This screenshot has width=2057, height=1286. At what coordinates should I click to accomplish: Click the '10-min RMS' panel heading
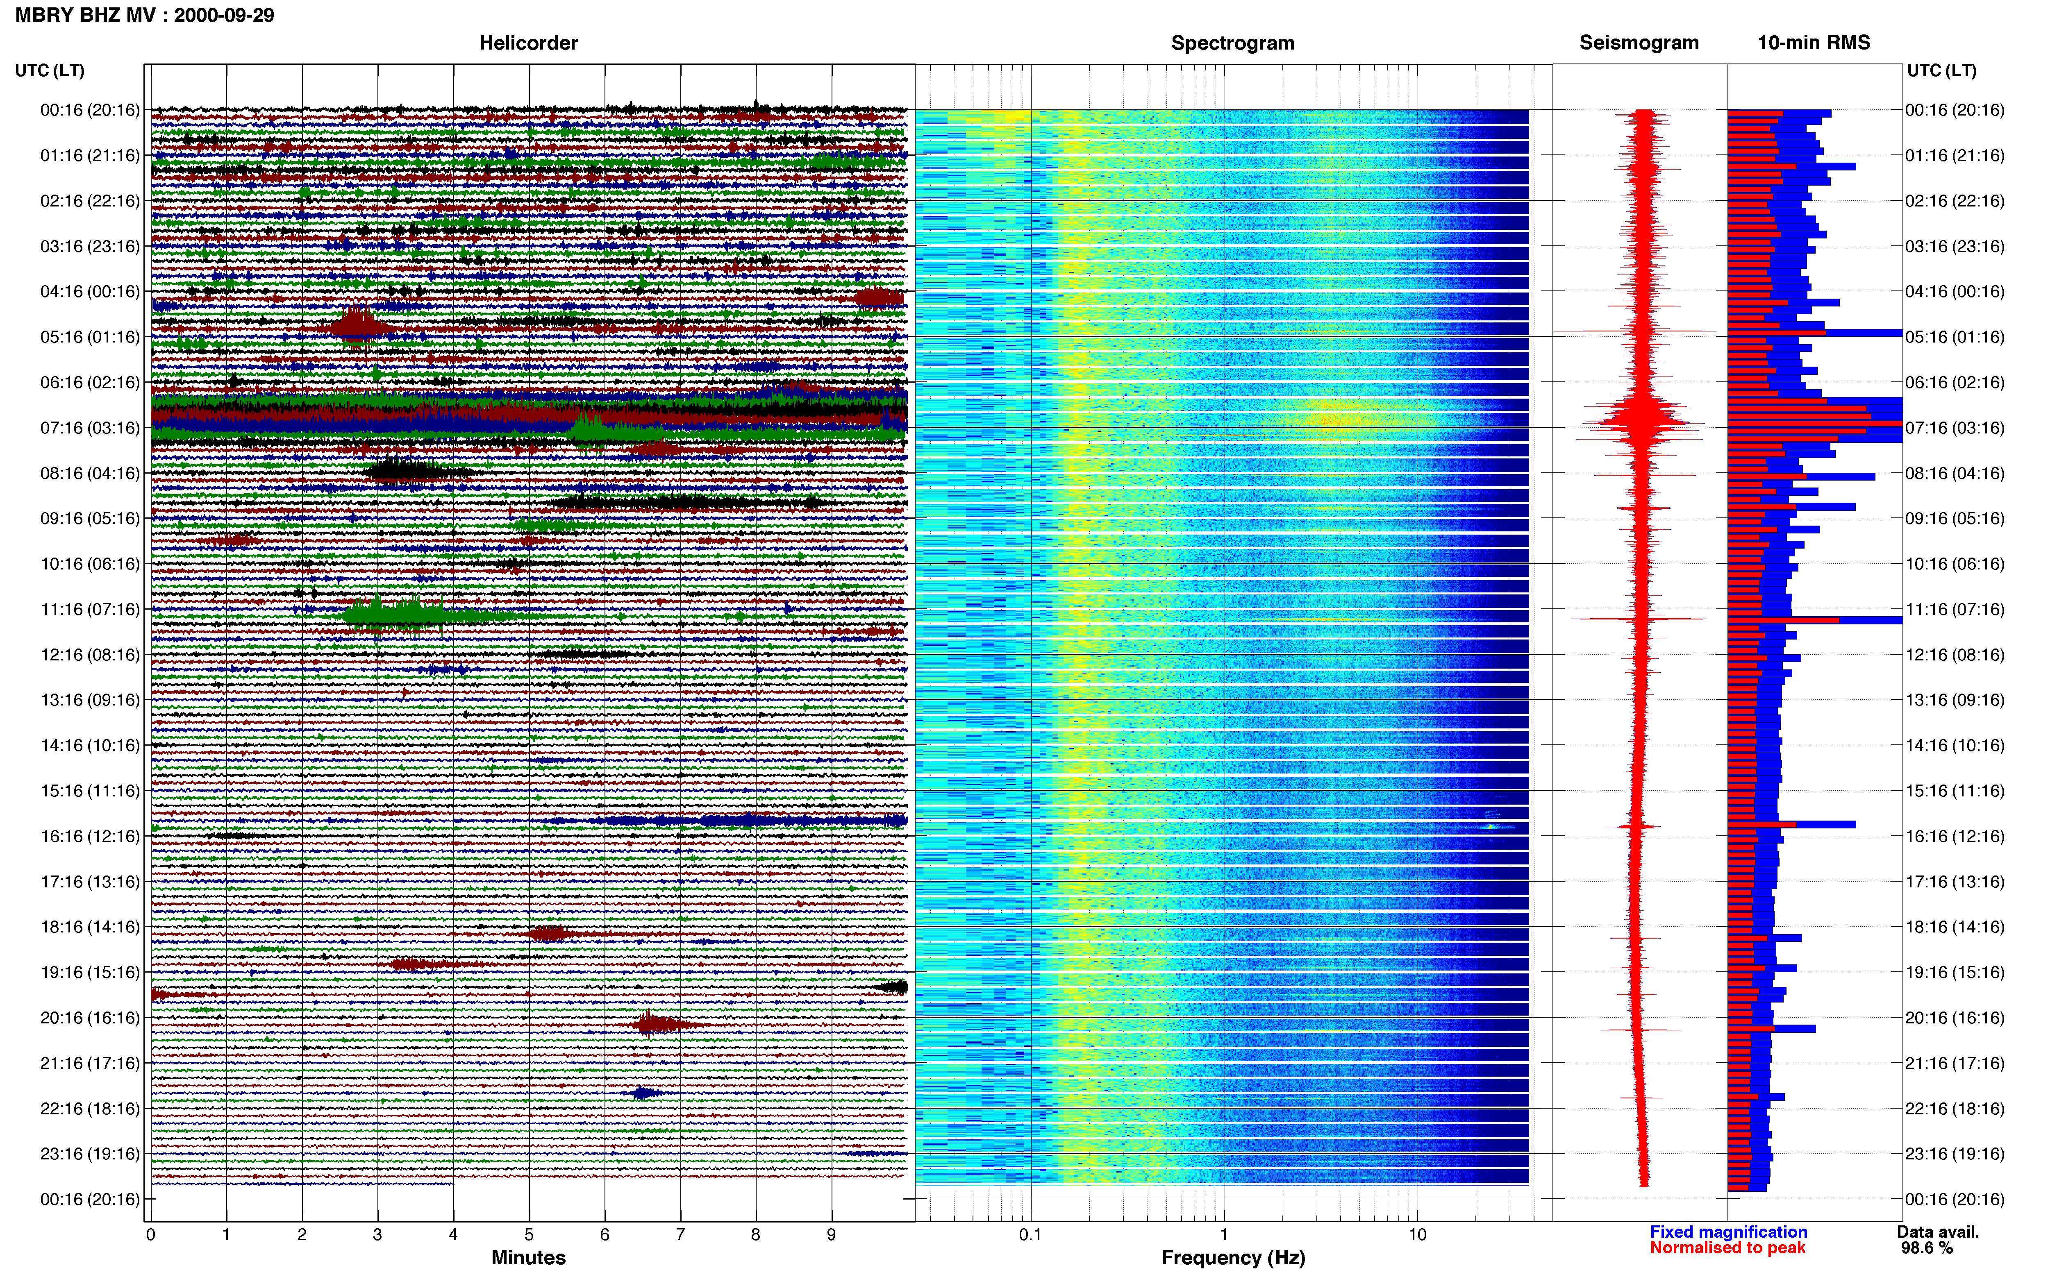click(x=1814, y=43)
